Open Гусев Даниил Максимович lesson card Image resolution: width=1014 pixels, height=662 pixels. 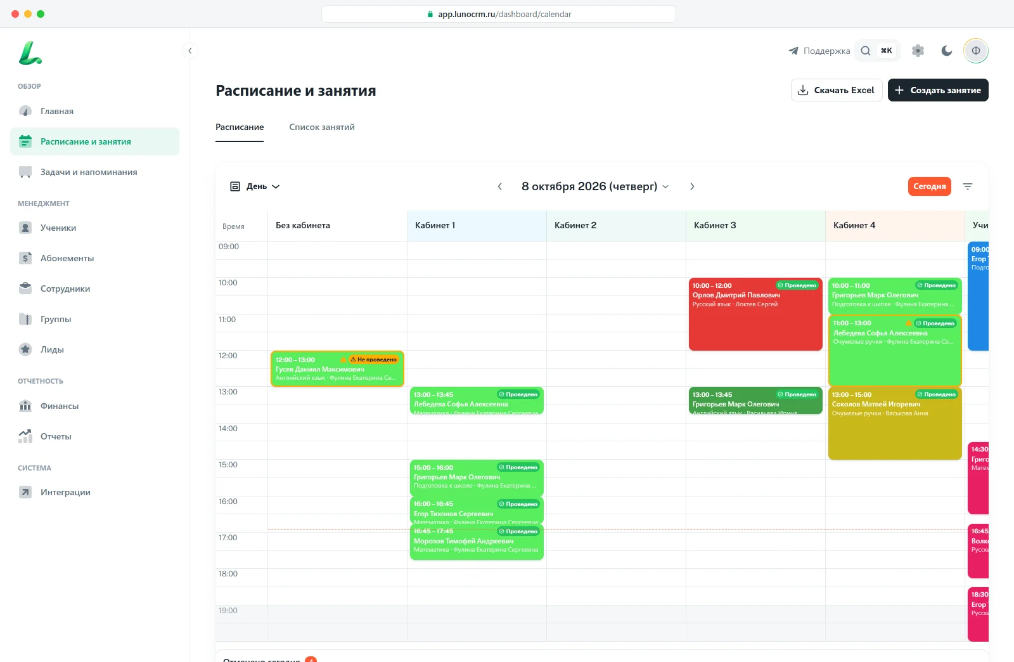(x=337, y=368)
